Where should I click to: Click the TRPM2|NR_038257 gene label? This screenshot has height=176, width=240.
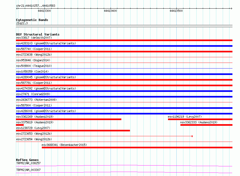tap(29, 163)
